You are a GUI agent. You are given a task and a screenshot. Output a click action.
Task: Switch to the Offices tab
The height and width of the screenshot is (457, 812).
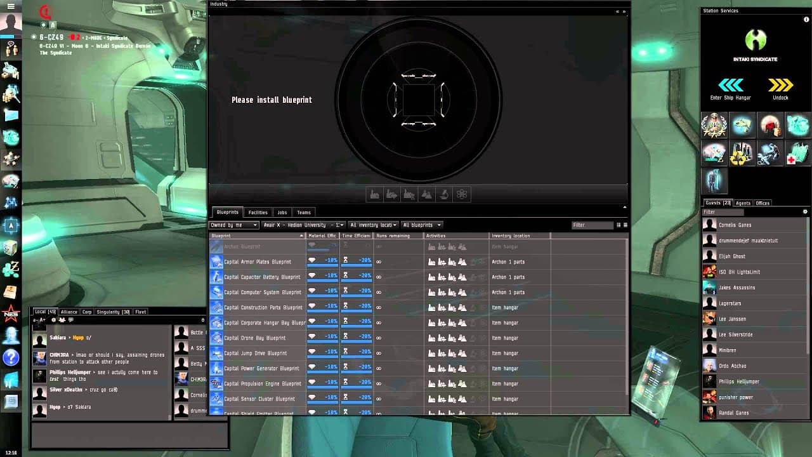pyautogui.click(x=763, y=203)
